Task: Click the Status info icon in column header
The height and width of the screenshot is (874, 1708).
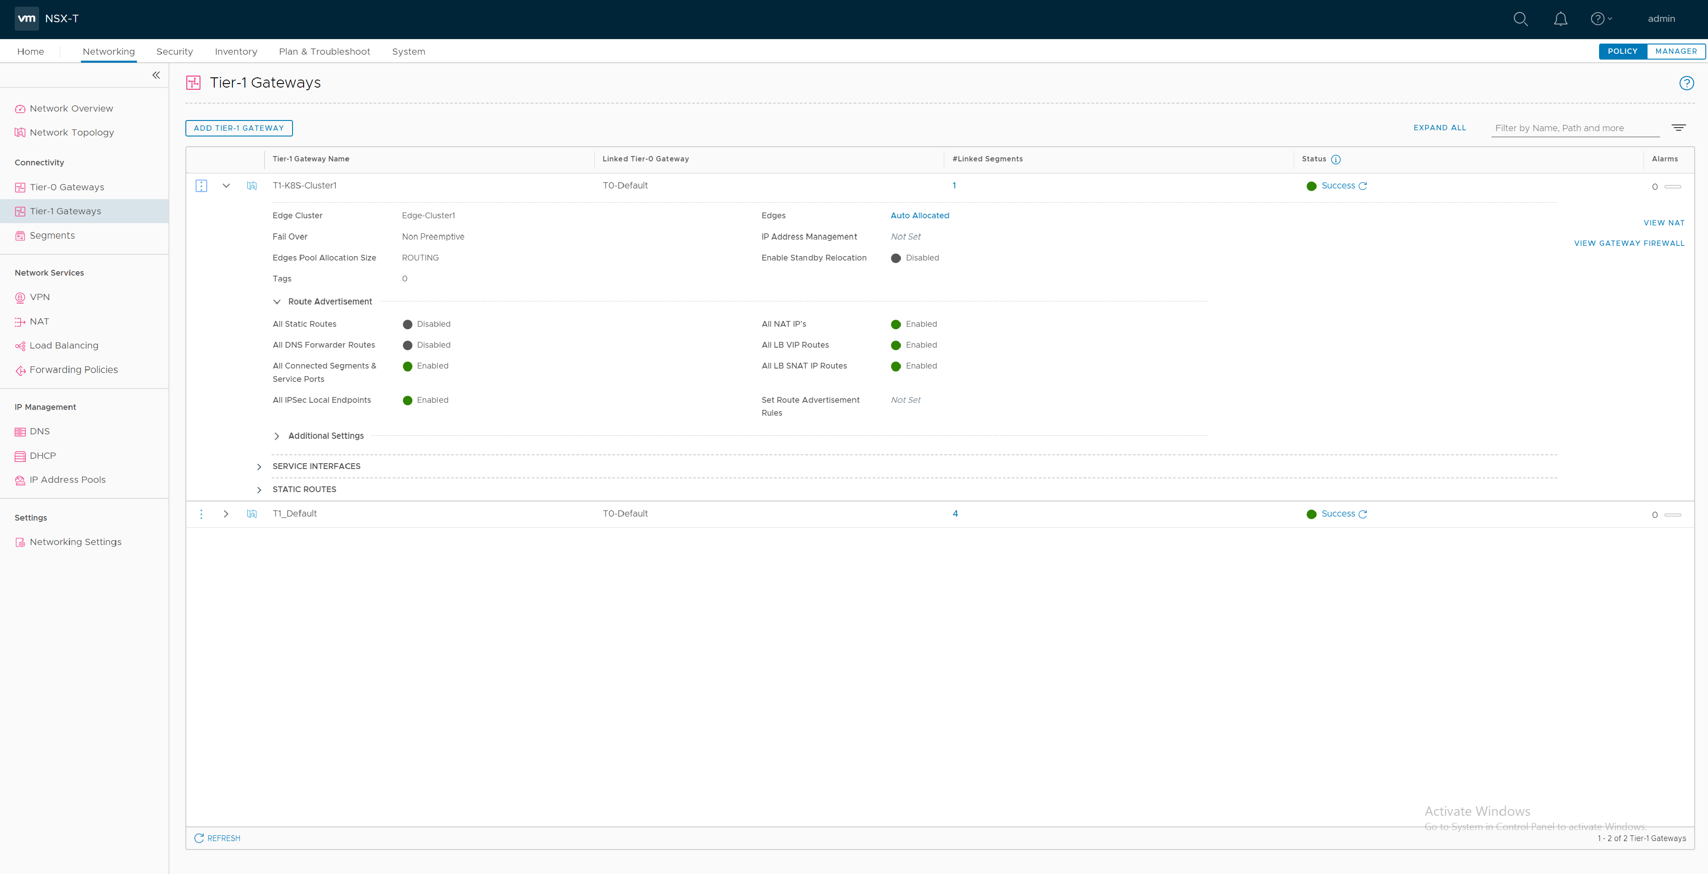Action: pyautogui.click(x=1335, y=160)
